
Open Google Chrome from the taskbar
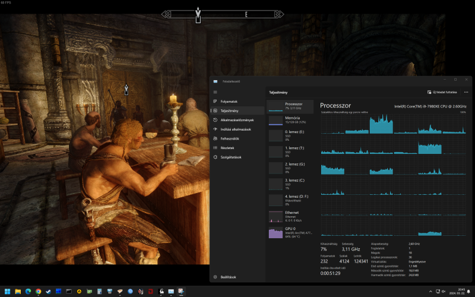point(38,292)
